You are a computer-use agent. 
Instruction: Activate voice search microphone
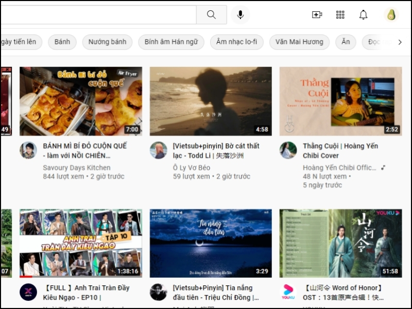240,15
